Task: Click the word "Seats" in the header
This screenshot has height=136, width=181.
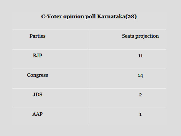Action: point(128,36)
